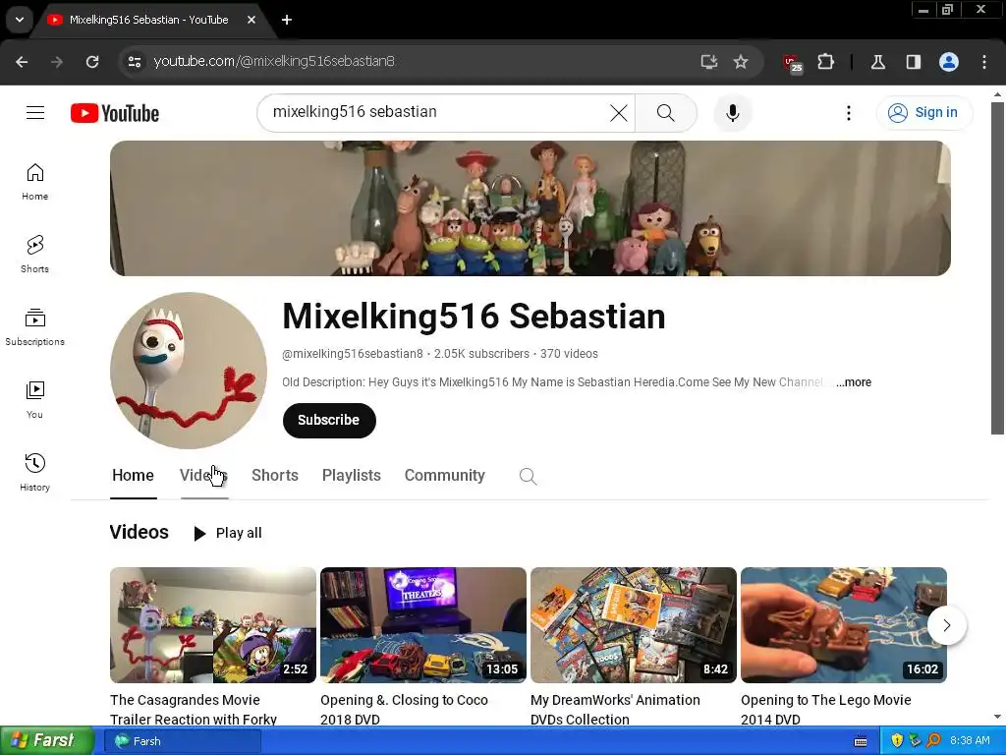
Task: Show next videos with right chevron
Action: click(x=947, y=624)
